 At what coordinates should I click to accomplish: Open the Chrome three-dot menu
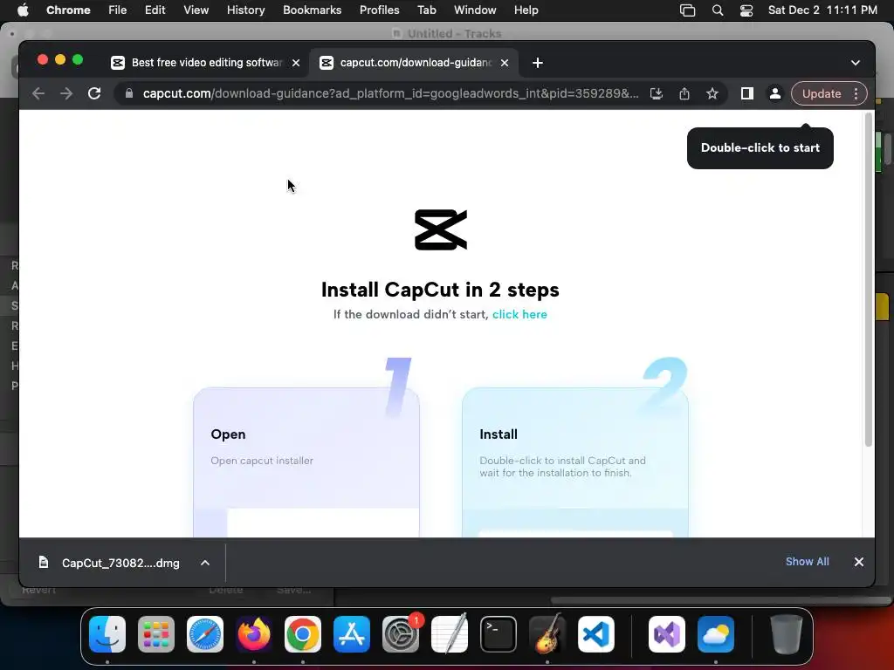coord(856,93)
